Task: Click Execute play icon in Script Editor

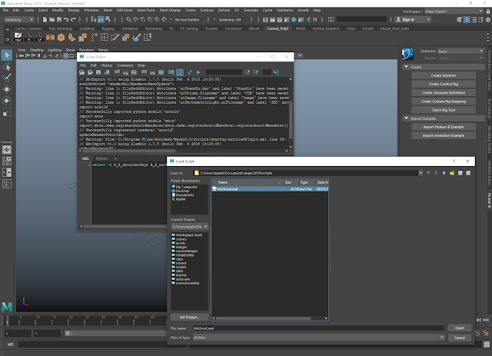Action: (198, 72)
